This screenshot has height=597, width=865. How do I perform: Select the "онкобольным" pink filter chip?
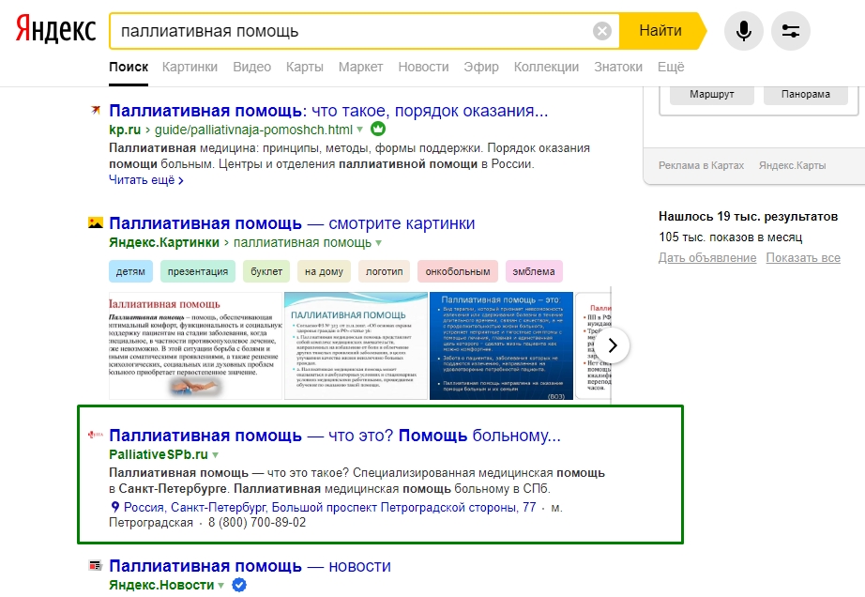click(457, 272)
